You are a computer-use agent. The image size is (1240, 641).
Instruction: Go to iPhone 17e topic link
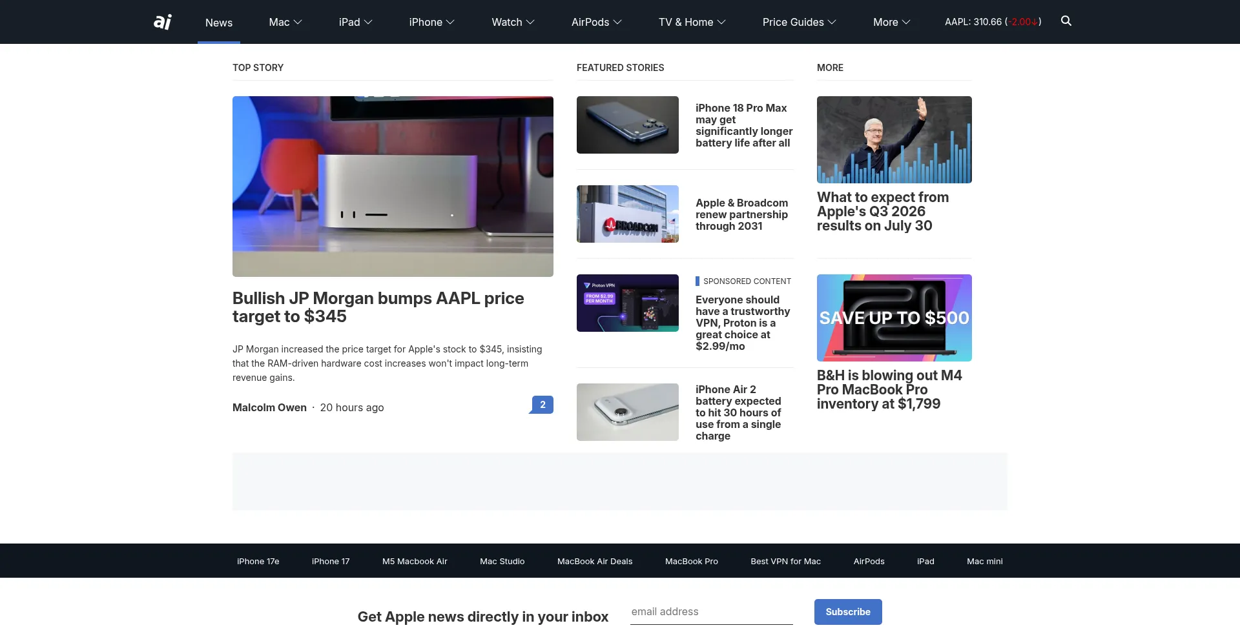258,561
